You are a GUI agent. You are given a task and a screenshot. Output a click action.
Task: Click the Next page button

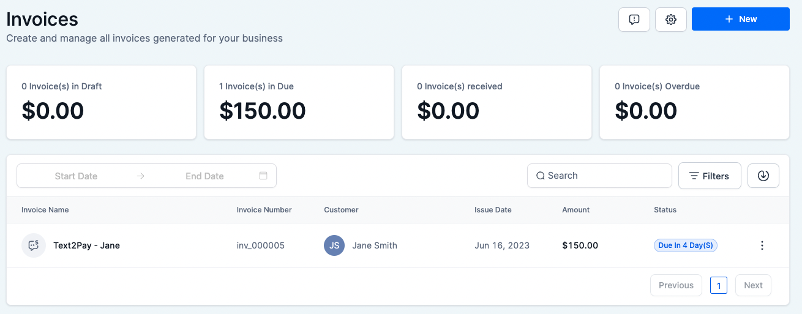pyautogui.click(x=753, y=285)
